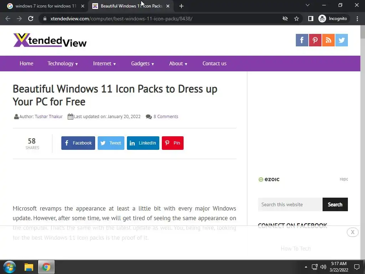Bookmark this page with star icon
Image resolution: width=365 pixels, height=274 pixels.
pos(296,19)
